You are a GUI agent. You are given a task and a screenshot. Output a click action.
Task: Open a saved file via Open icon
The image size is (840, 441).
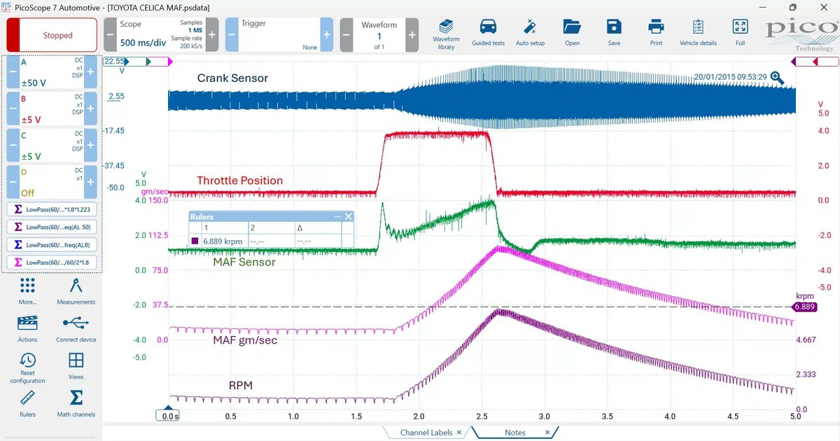[572, 33]
